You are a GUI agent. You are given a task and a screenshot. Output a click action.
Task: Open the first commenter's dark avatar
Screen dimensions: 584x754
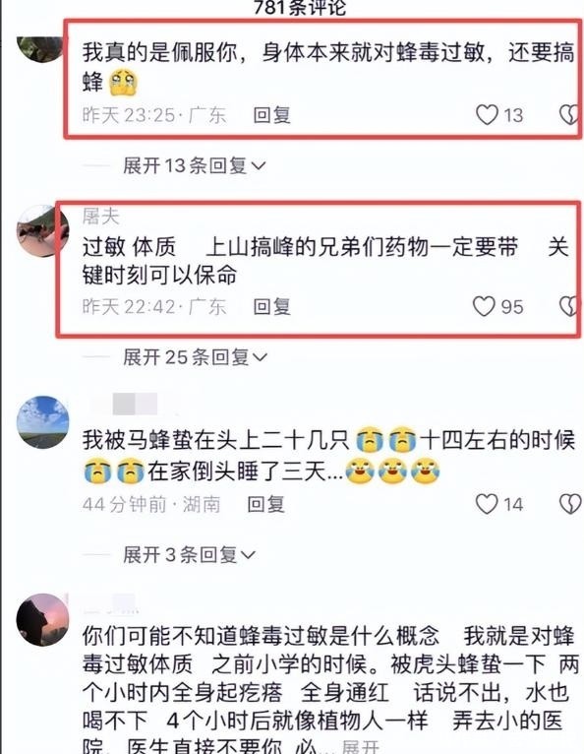pos(41,48)
